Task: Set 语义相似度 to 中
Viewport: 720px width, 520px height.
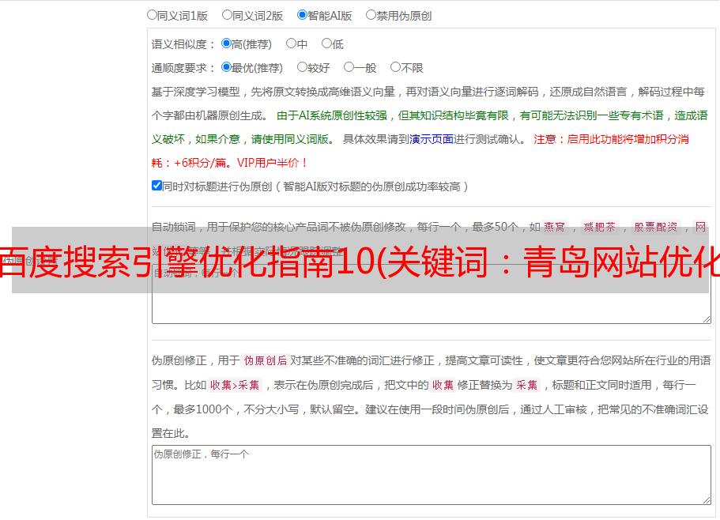Action: tap(291, 43)
